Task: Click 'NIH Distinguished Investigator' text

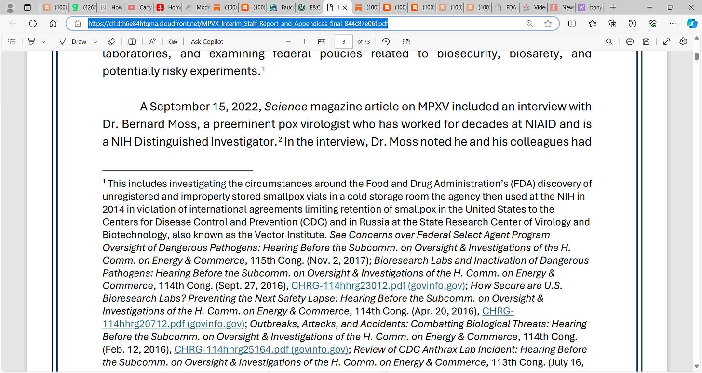Action: pos(193,142)
